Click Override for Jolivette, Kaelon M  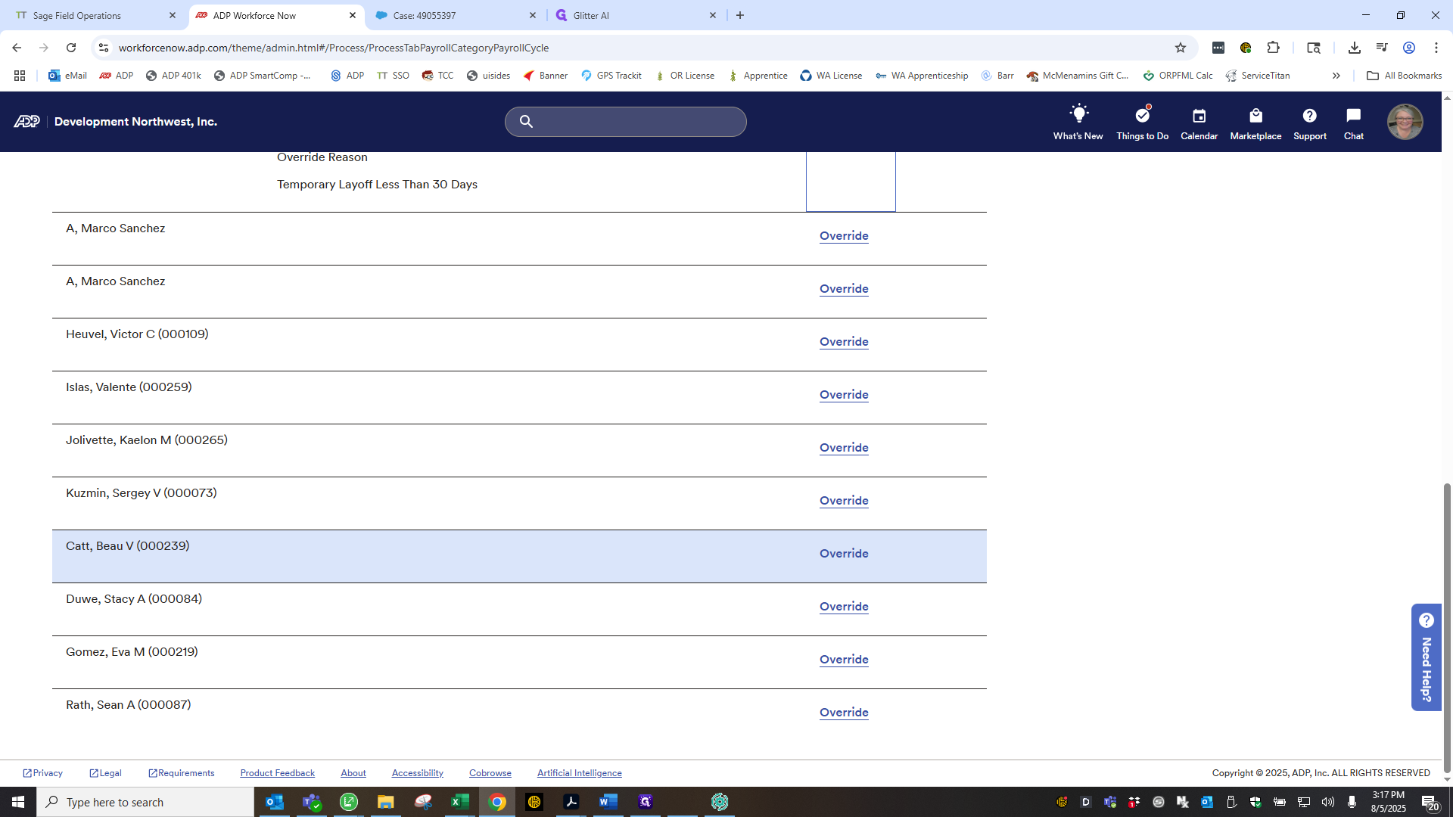point(844,448)
